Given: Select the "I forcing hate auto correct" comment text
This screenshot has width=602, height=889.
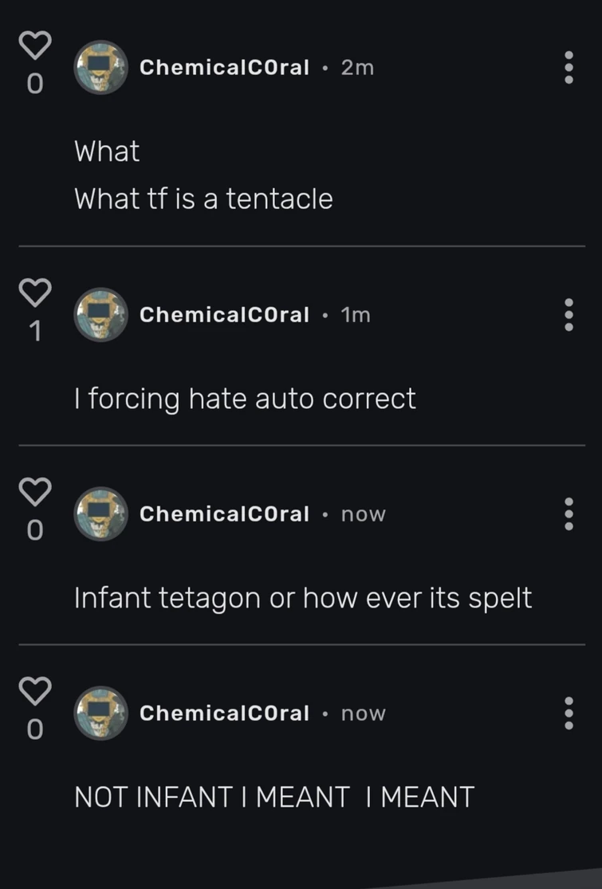Looking at the screenshot, I should [245, 399].
